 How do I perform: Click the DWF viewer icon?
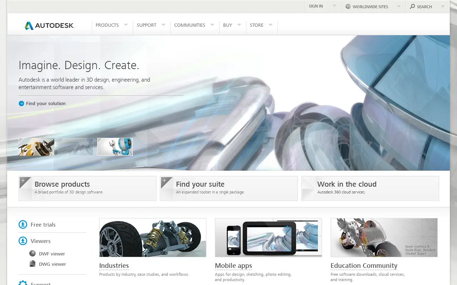point(32,253)
